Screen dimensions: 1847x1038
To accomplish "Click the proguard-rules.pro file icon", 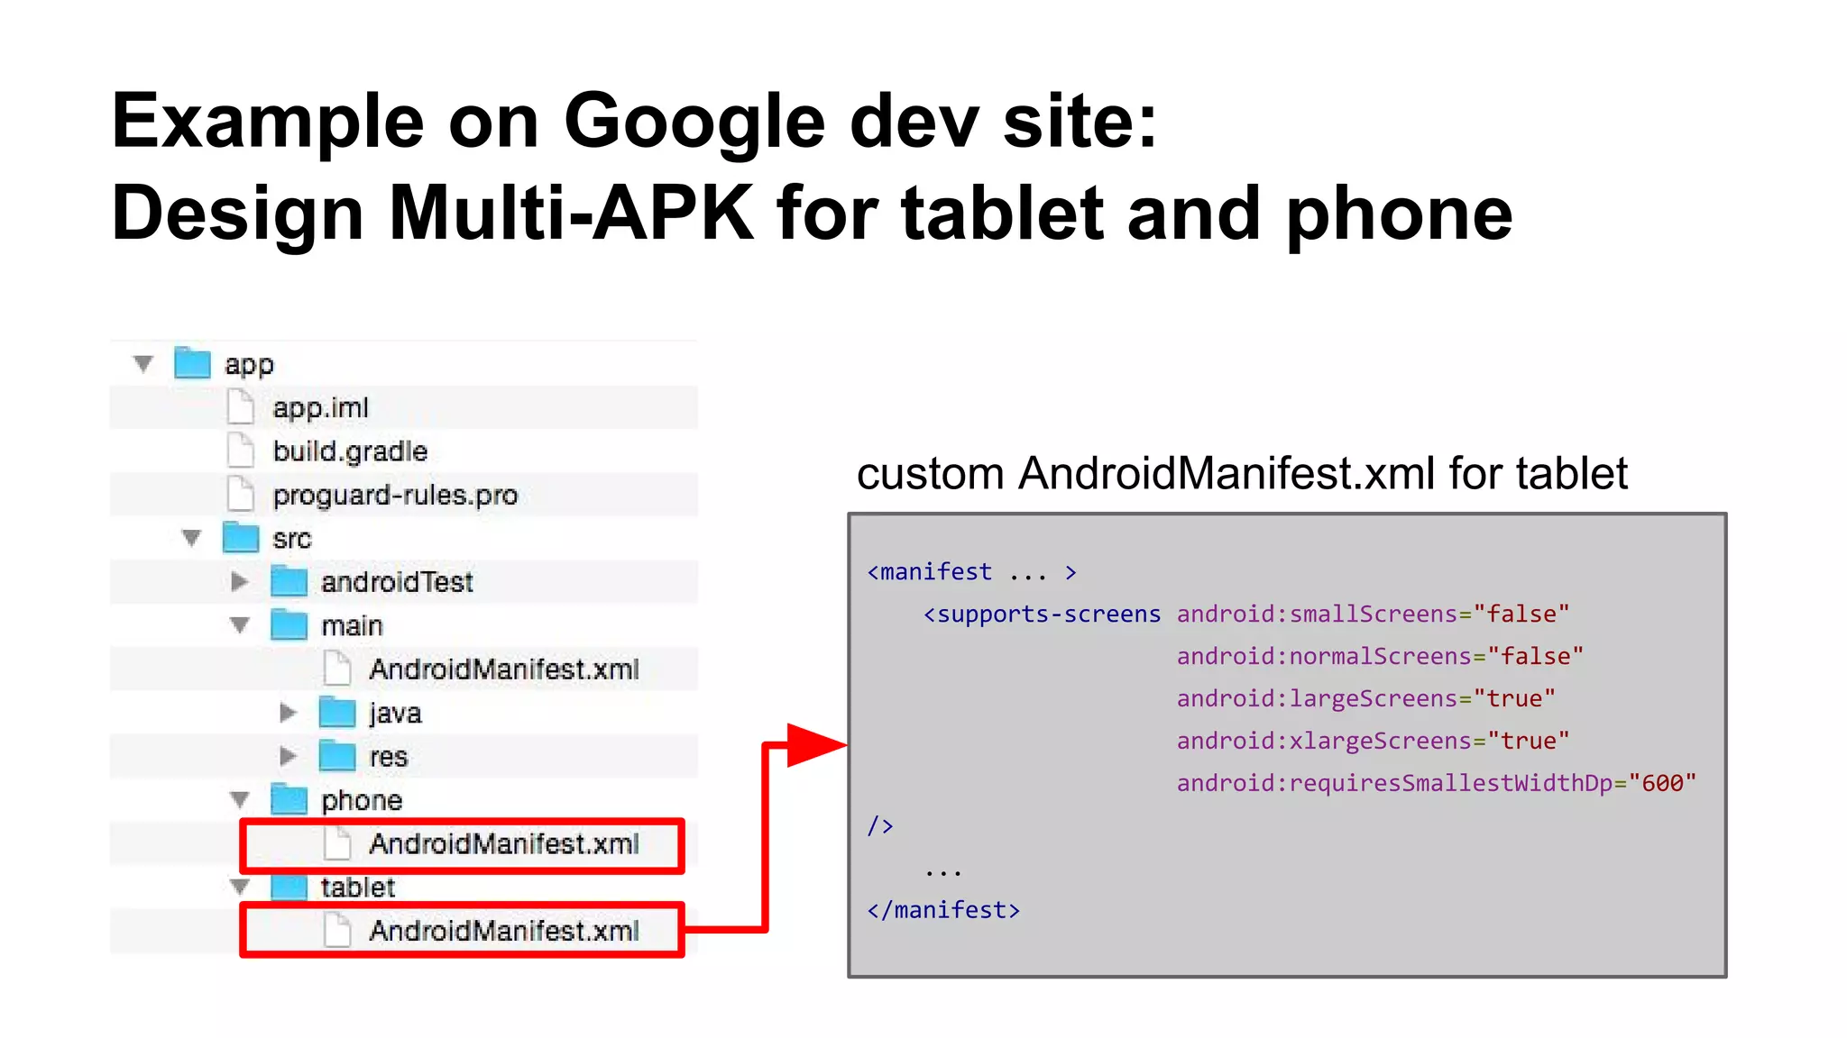I will [241, 494].
